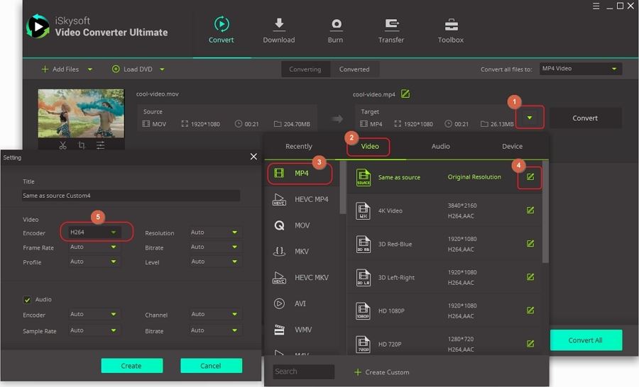Select MKV in the format list
Image resolution: width=639 pixels, height=387 pixels.
pos(301,252)
